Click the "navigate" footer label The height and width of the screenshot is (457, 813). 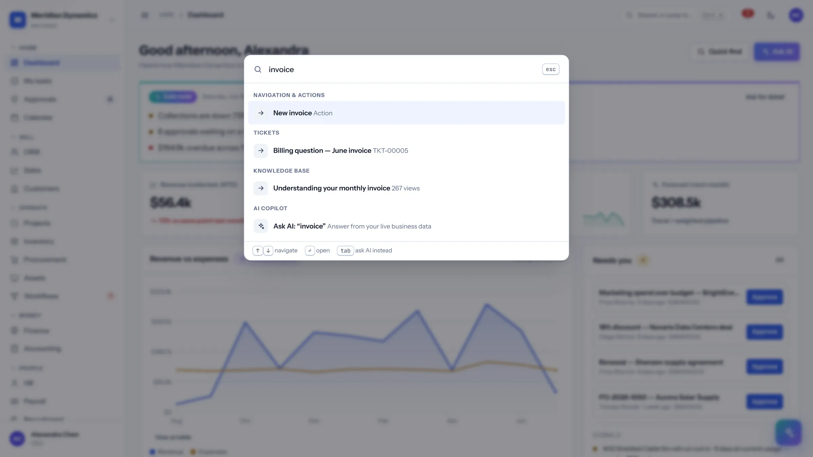pos(286,251)
